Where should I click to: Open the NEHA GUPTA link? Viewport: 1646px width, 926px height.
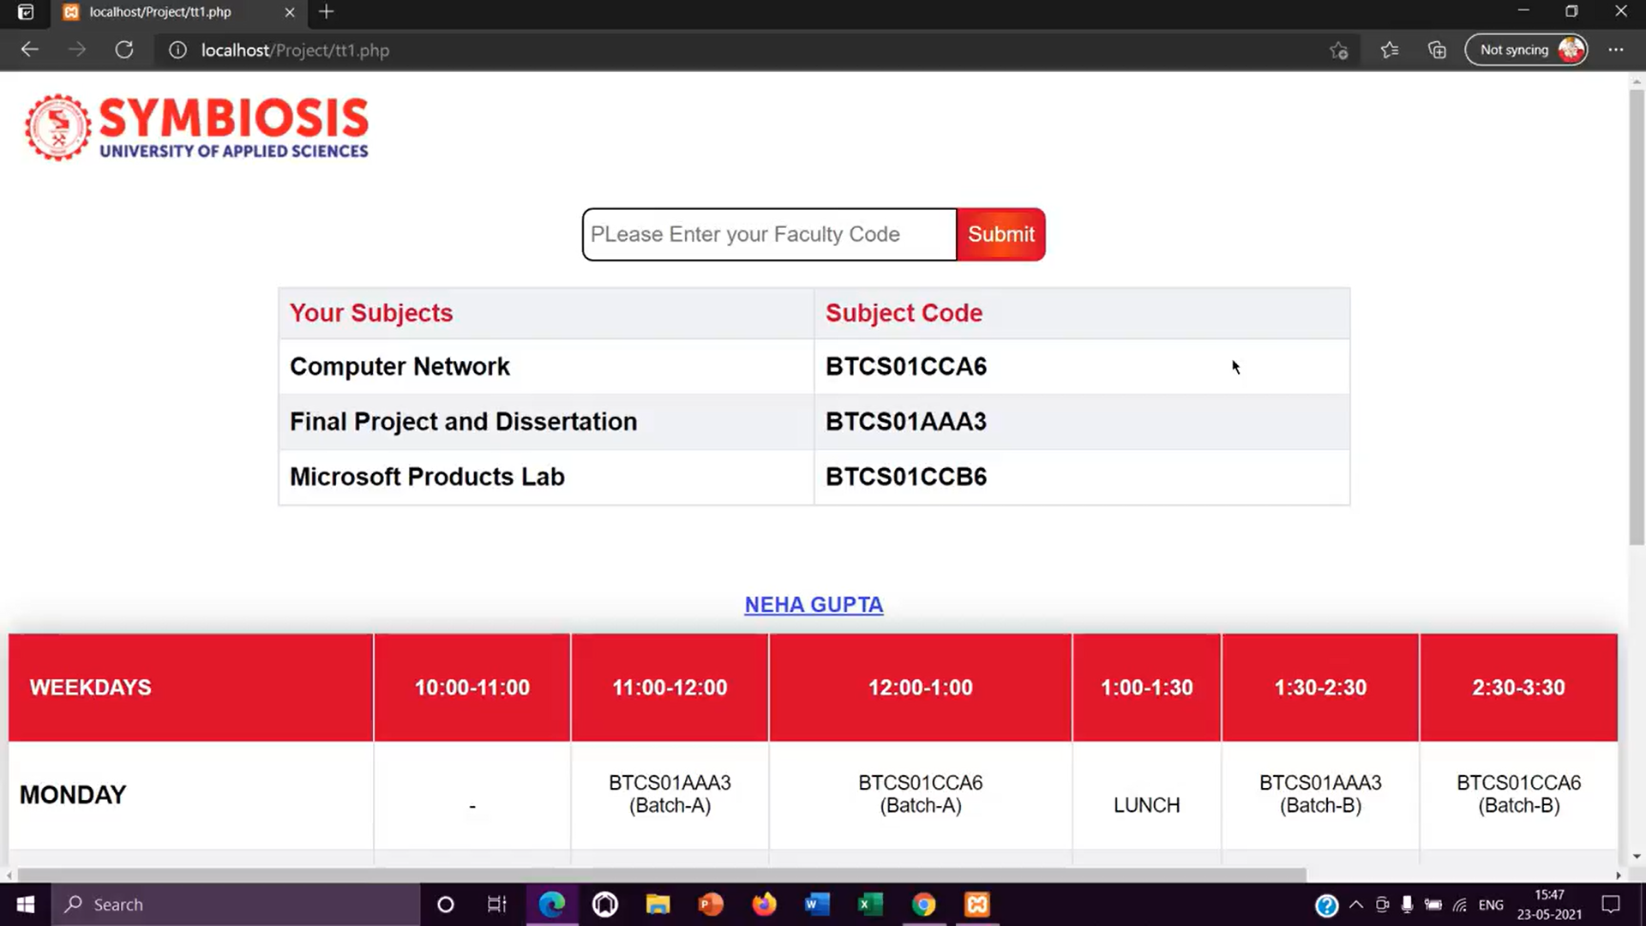tap(813, 604)
